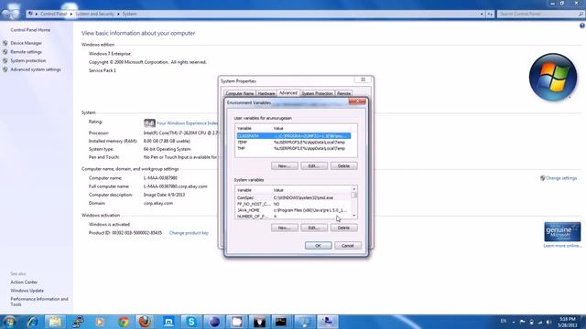Screen dimensions: 586x329
Task: Select the Advanced tab in System Properties
Action: point(288,93)
